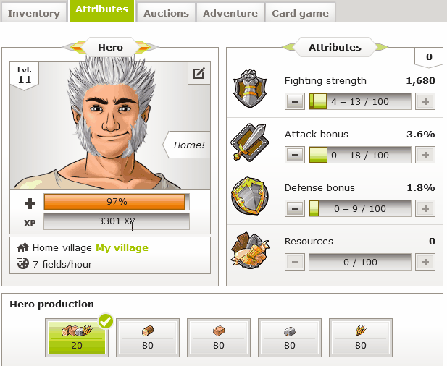Increase Fighting strength with plus button

tap(425, 101)
